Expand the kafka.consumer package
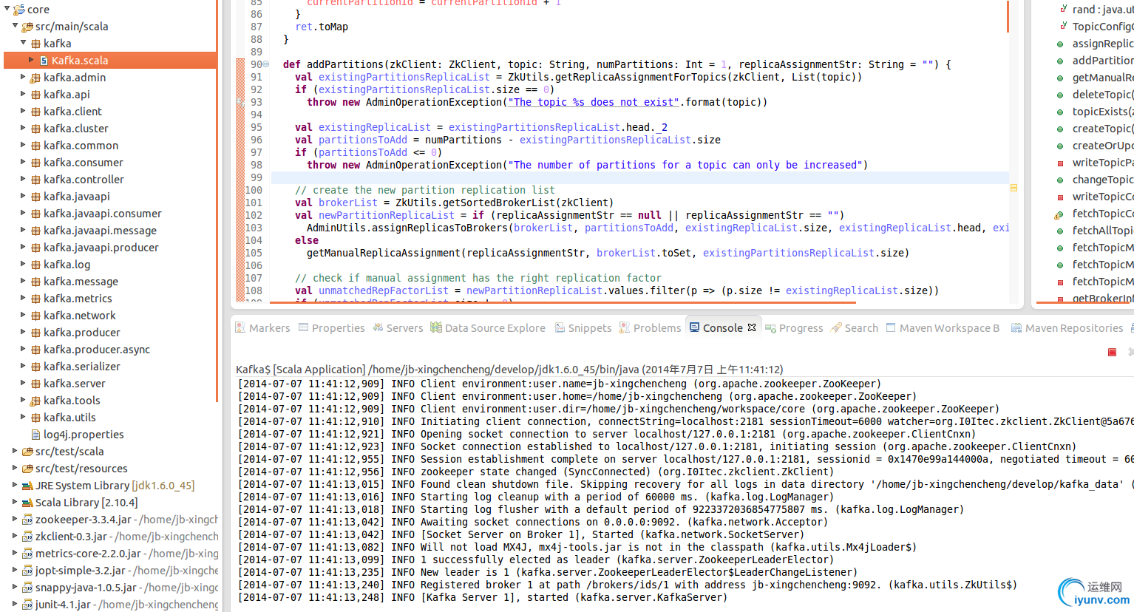 23,162
